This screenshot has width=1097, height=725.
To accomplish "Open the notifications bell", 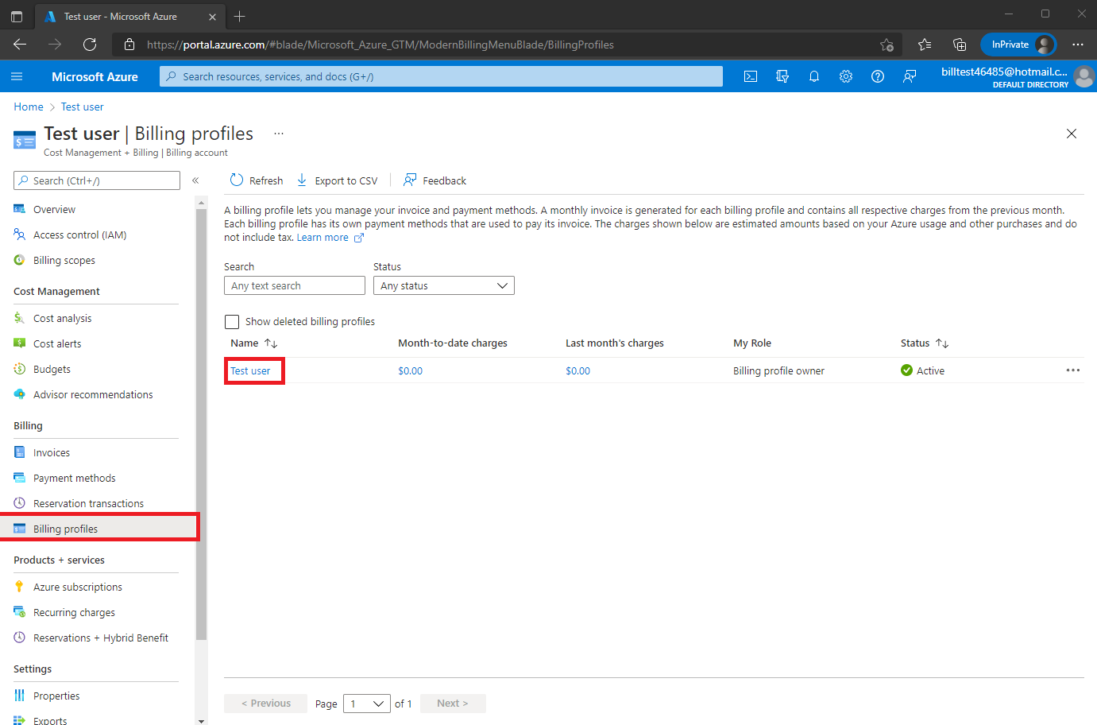I will point(814,76).
